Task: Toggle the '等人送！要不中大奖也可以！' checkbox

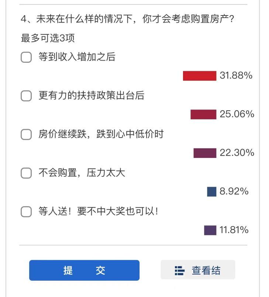Action: pyautogui.click(x=26, y=211)
